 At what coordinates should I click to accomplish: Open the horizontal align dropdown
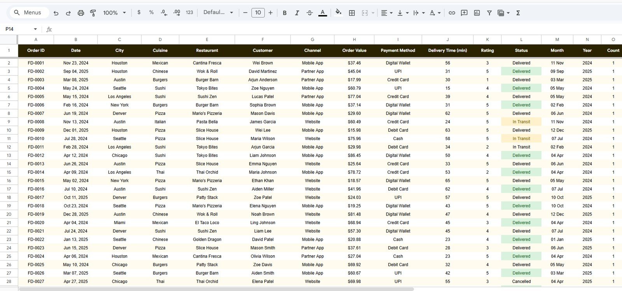coord(386,13)
